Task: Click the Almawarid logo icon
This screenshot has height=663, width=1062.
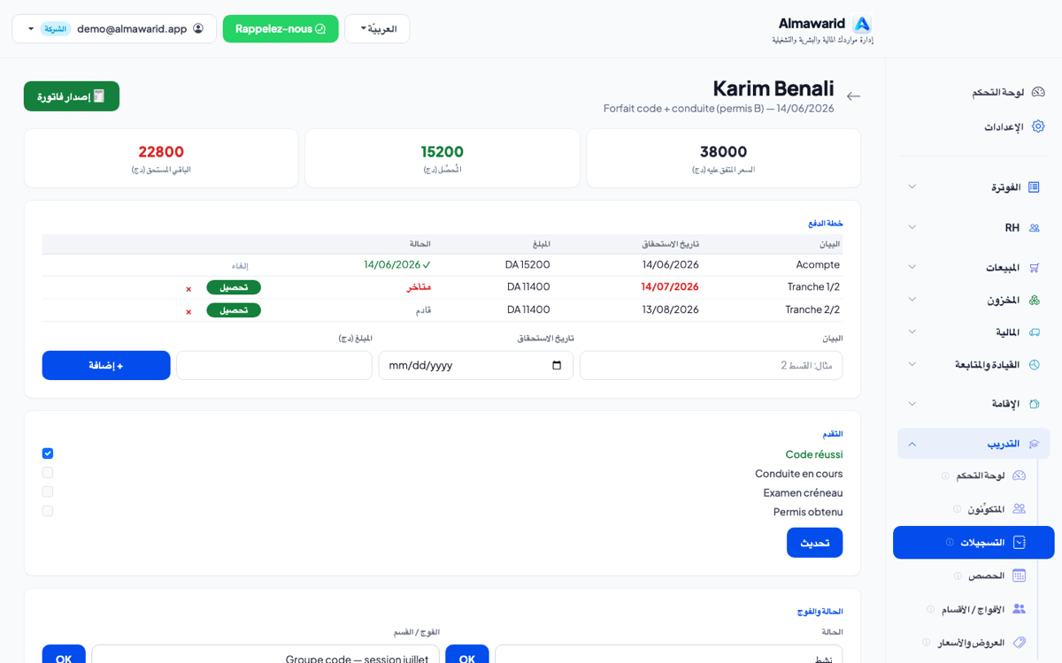Action: click(x=862, y=25)
